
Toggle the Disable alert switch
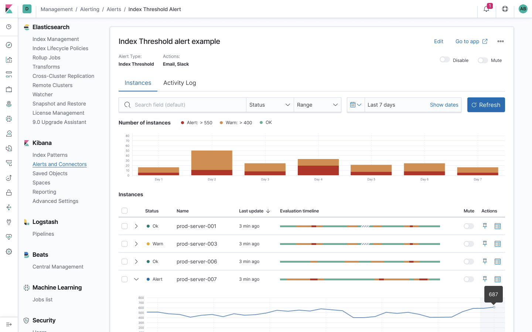(445, 60)
